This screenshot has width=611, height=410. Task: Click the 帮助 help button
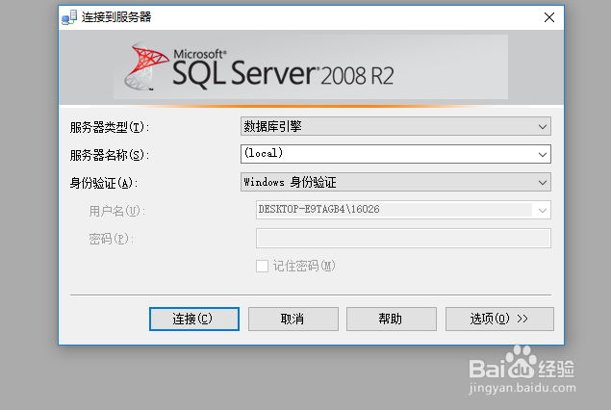(392, 319)
